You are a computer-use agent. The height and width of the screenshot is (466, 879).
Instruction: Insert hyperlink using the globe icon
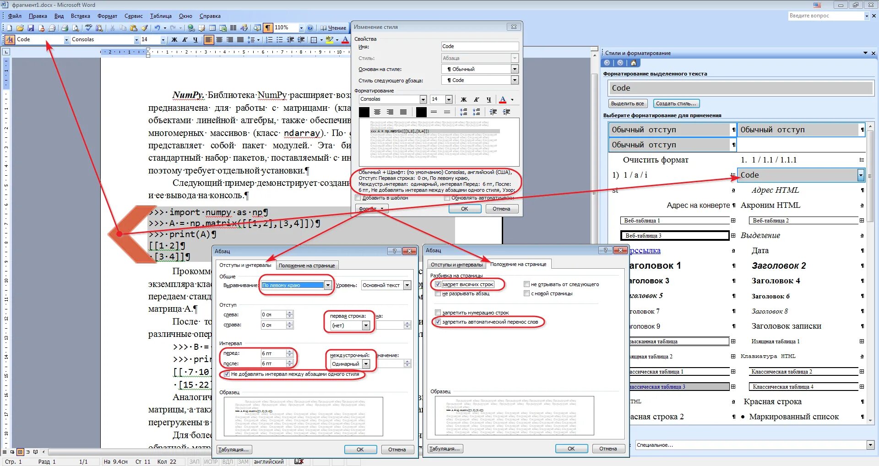pos(191,28)
